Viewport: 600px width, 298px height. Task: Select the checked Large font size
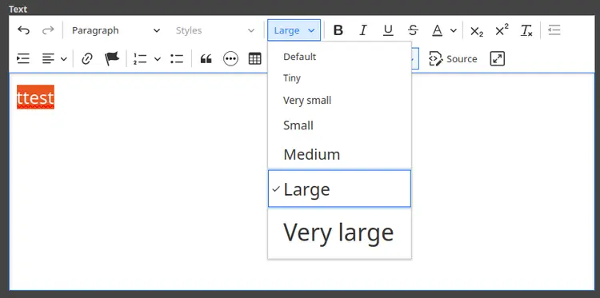point(339,189)
